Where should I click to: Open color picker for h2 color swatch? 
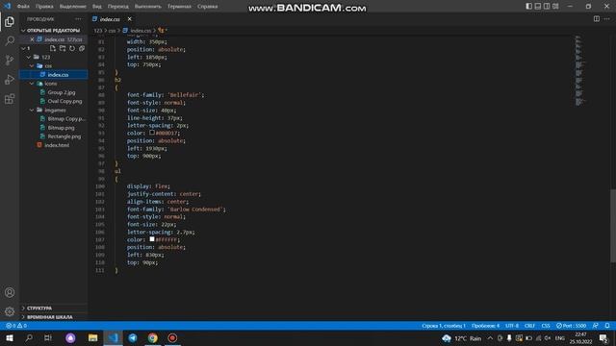pos(152,133)
